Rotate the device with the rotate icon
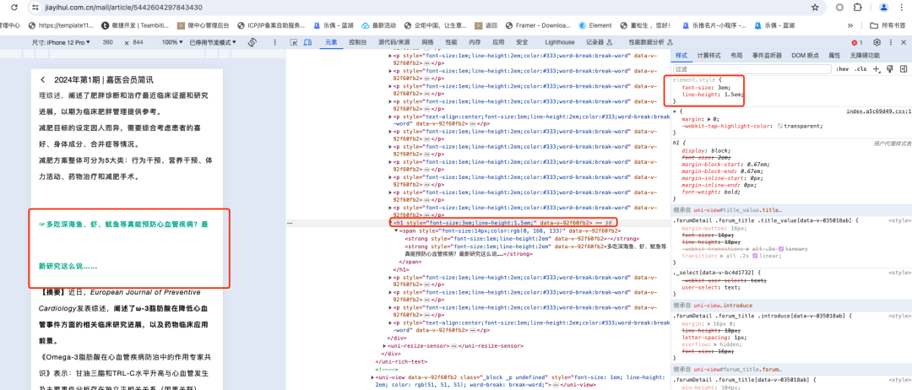912x390 pixels. tap(252, 42)
